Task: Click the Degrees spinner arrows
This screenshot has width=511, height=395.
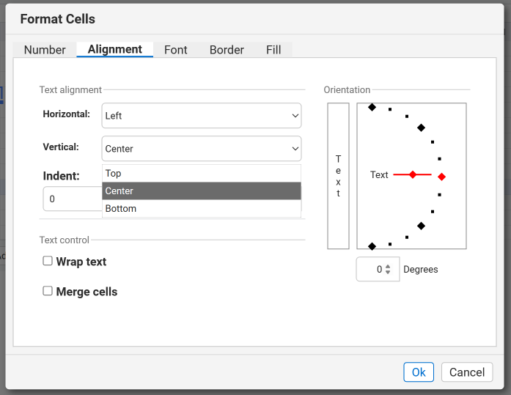Action: pos(389,270)
